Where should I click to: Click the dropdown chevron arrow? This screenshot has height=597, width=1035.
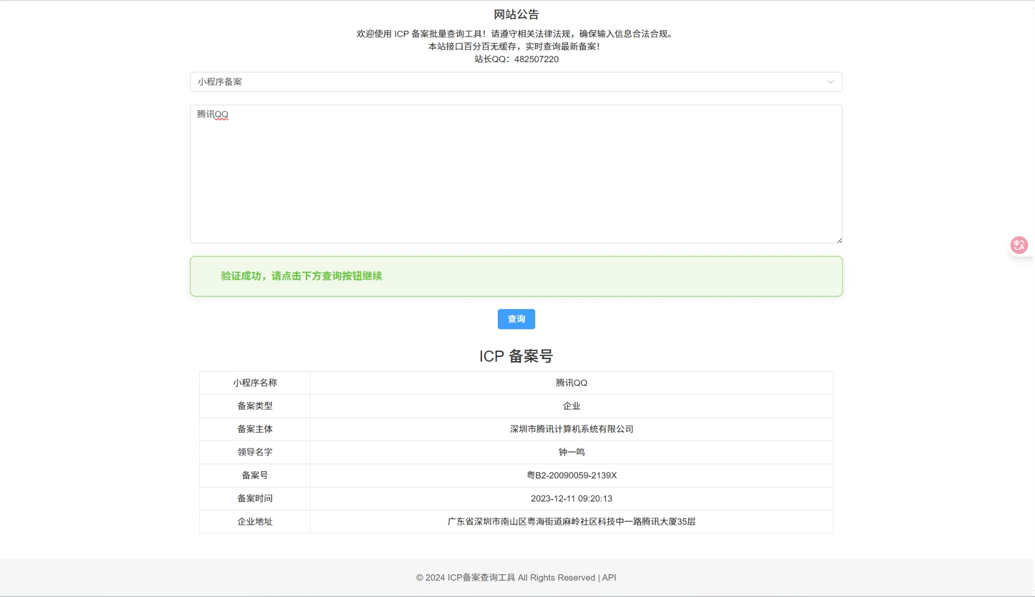[x=830, y=82]
